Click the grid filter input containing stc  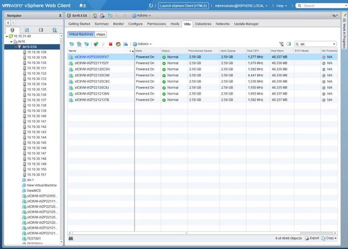(x=315, y=44)
